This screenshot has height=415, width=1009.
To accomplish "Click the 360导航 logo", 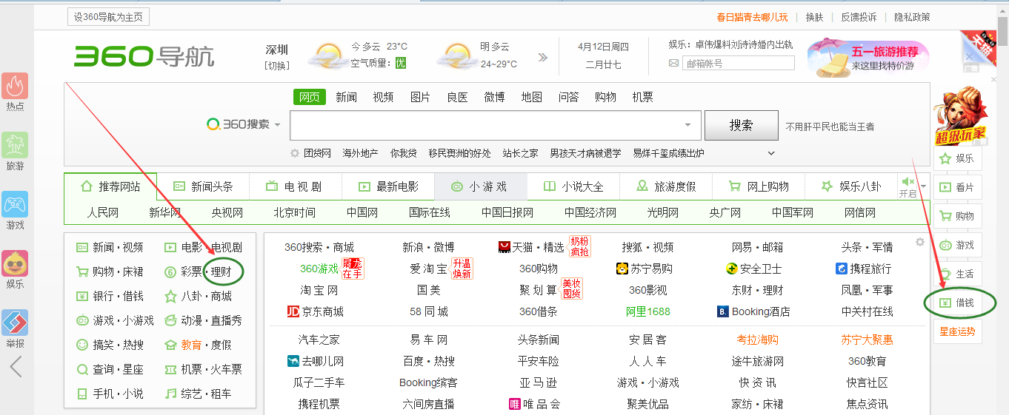I will (144, 56).
